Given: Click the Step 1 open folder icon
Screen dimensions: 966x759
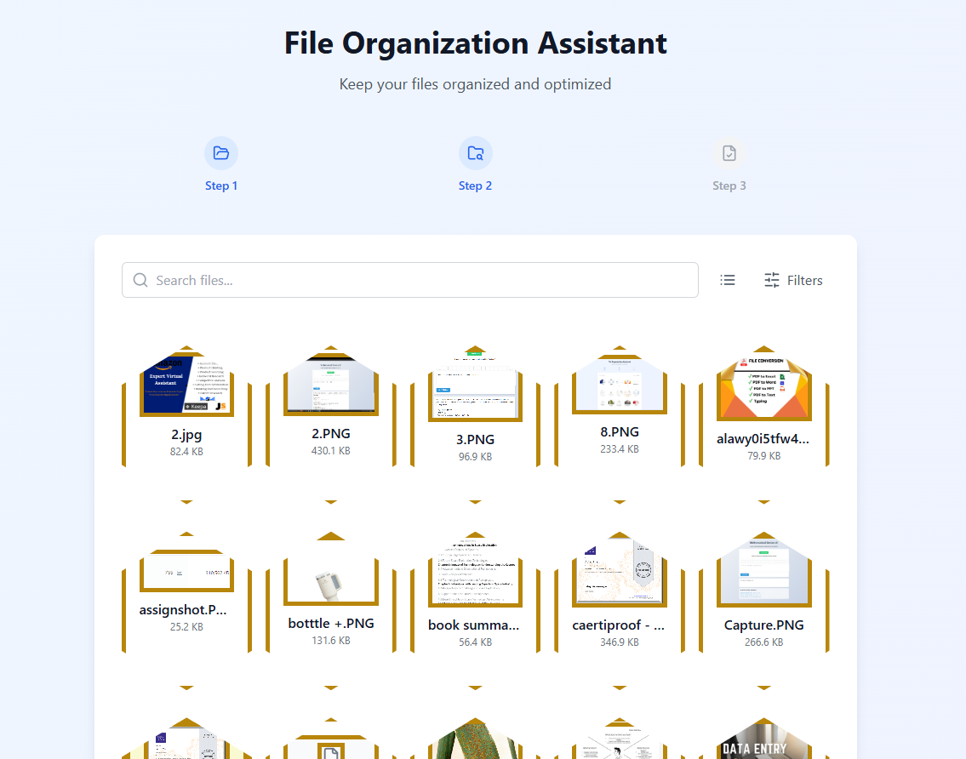Looking at the screenshot, I should tap(221, 153).
